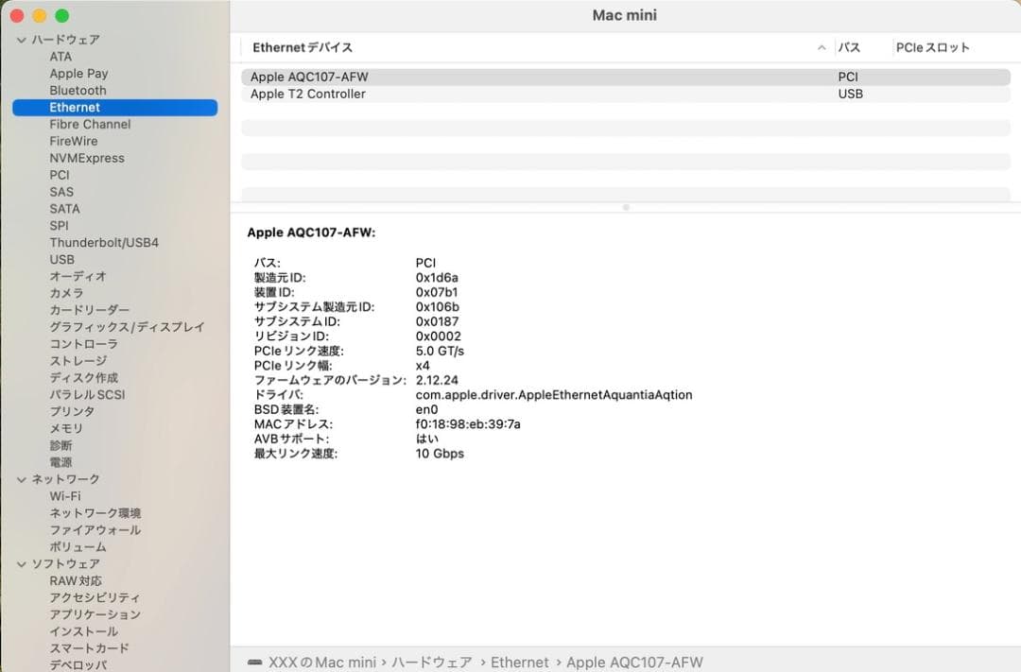This screenshot has width=1021, height=672.
Task: Select アクセシビリティ in sidebar
Action: coord(95,598)
